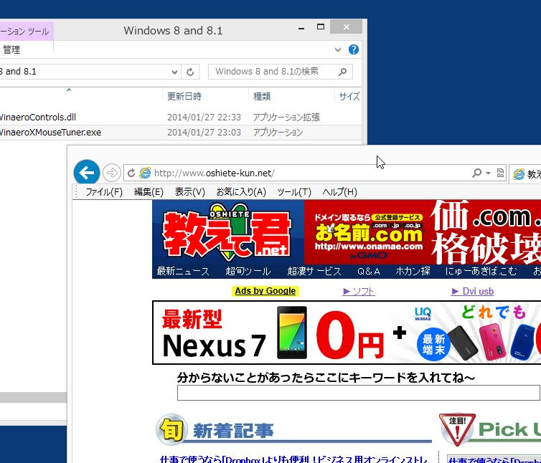Viewport: 541px width, 463px height.
Task: Click the アプリケーション ツール ribbon tab
Action: click(27, 31)
